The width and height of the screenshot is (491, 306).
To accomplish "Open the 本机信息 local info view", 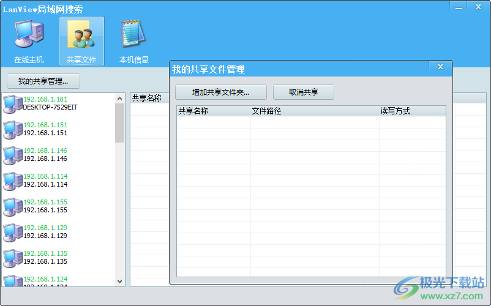I will pos(134,41).
